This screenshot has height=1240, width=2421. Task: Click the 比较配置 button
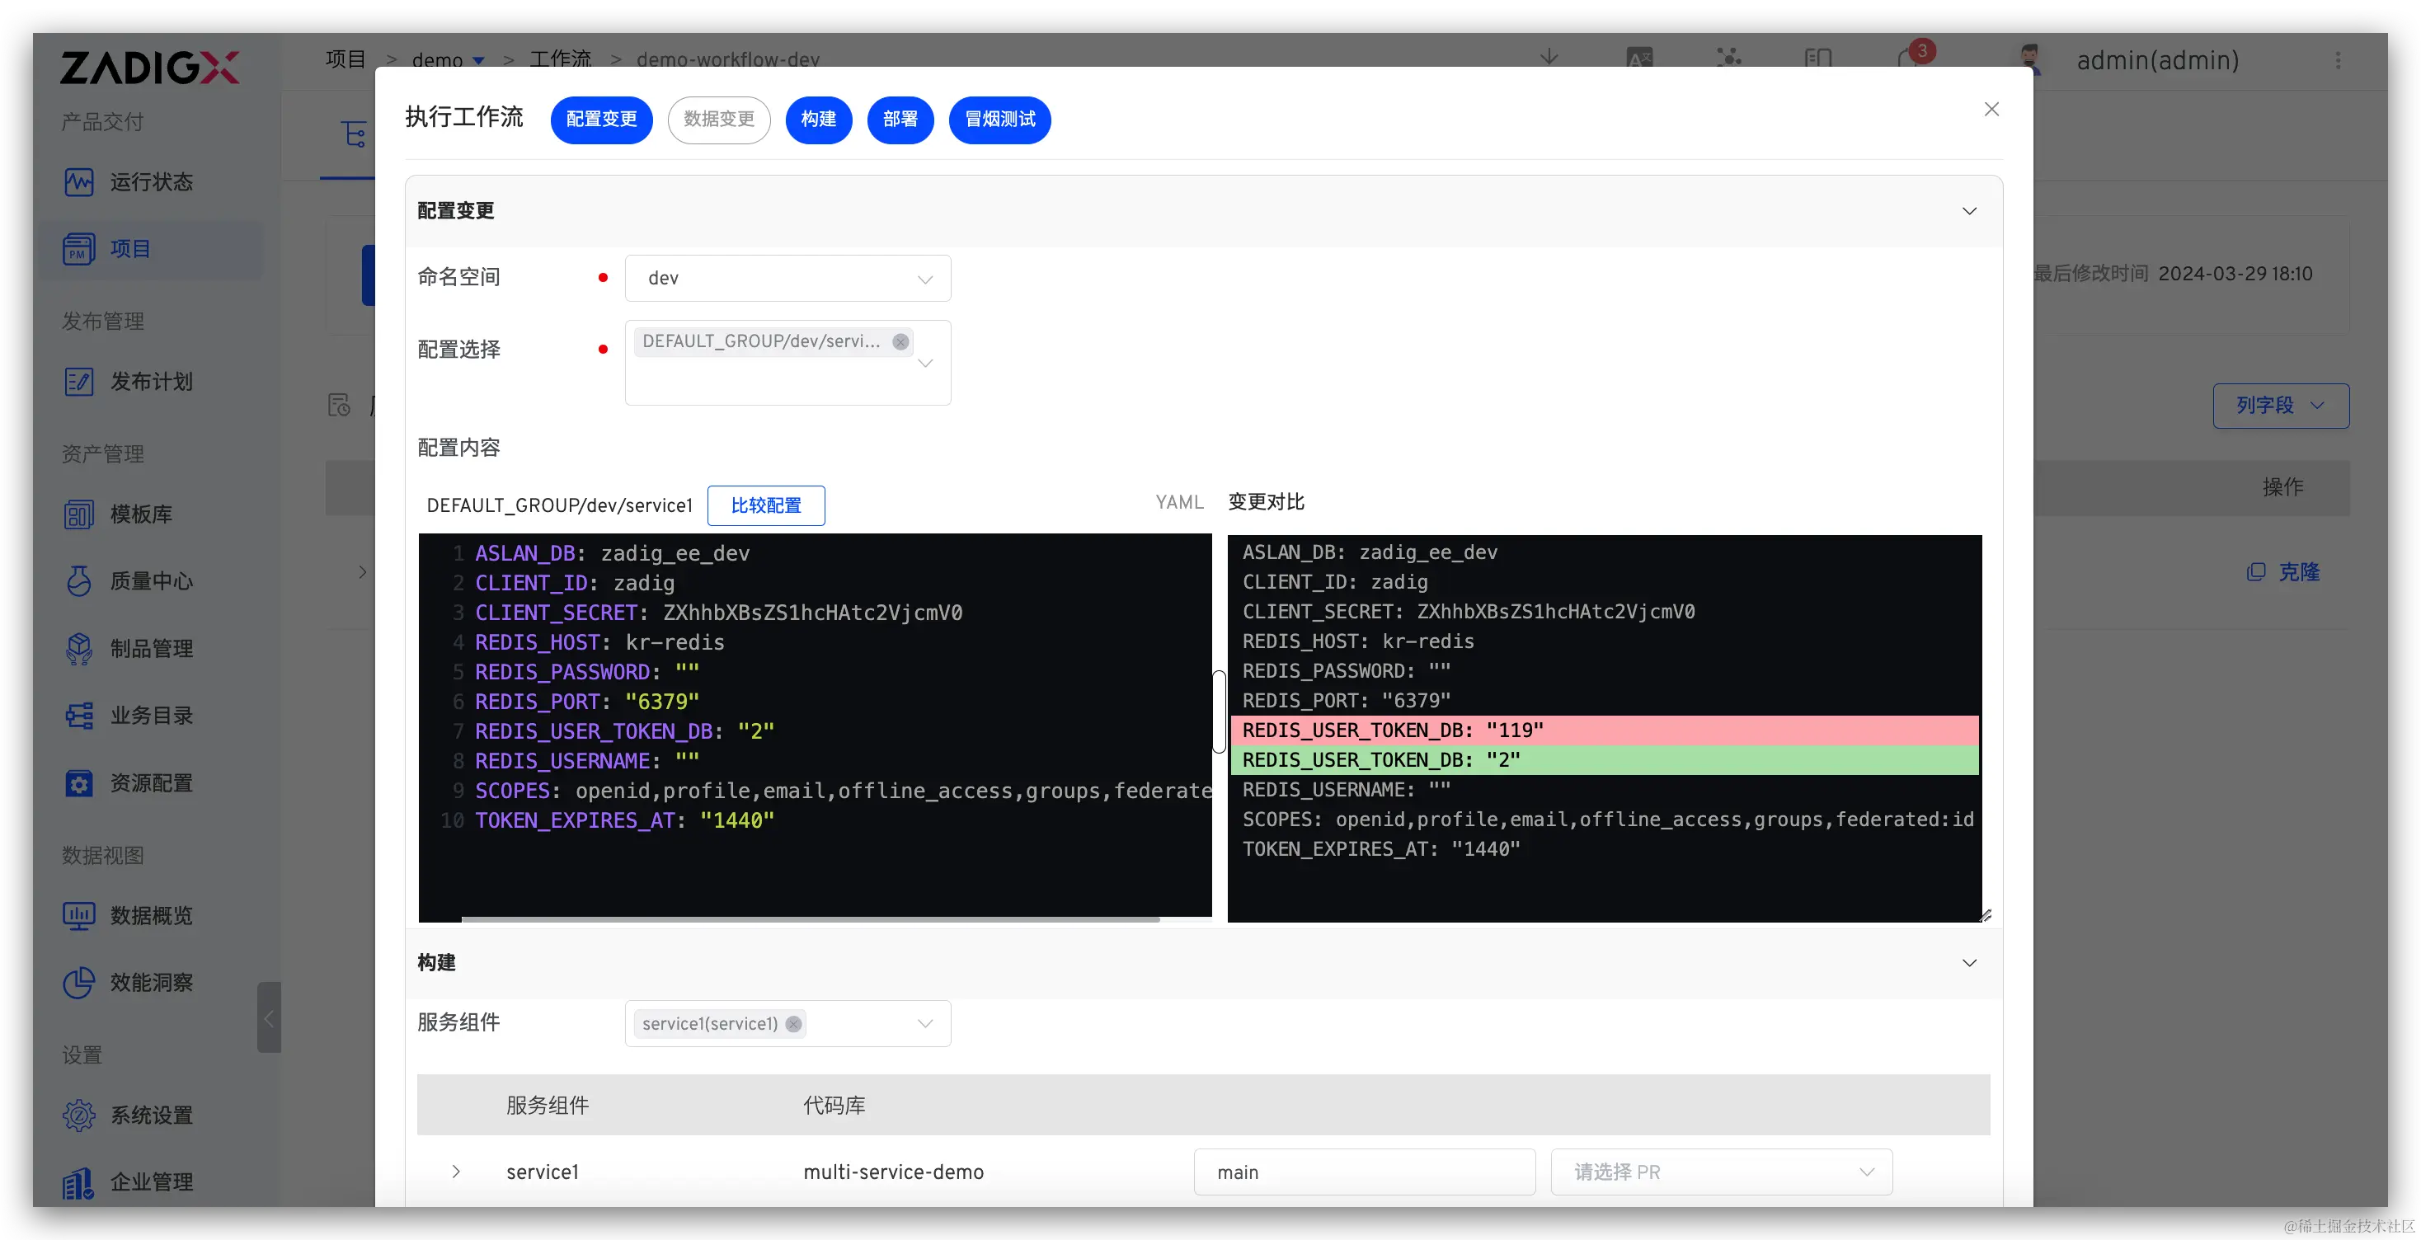pyautogui.click(x=765, y=505)
